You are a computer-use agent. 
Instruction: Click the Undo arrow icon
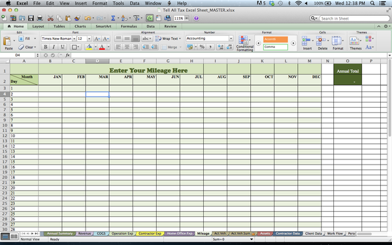tap(88, 18)
